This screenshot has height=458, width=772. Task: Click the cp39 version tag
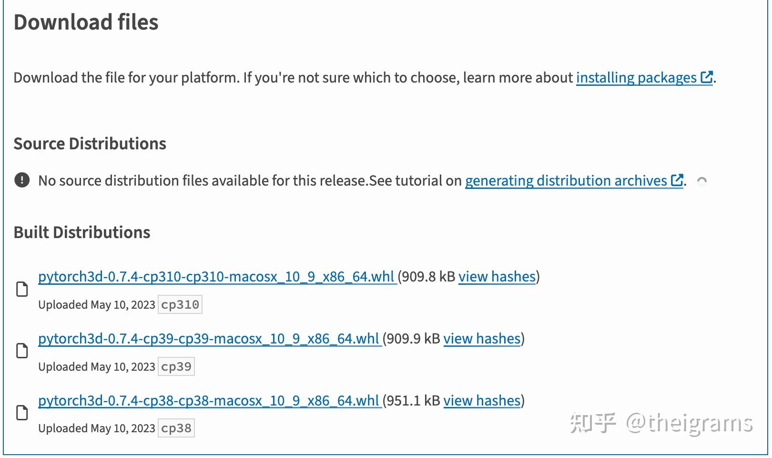click(x=176, y=366)
